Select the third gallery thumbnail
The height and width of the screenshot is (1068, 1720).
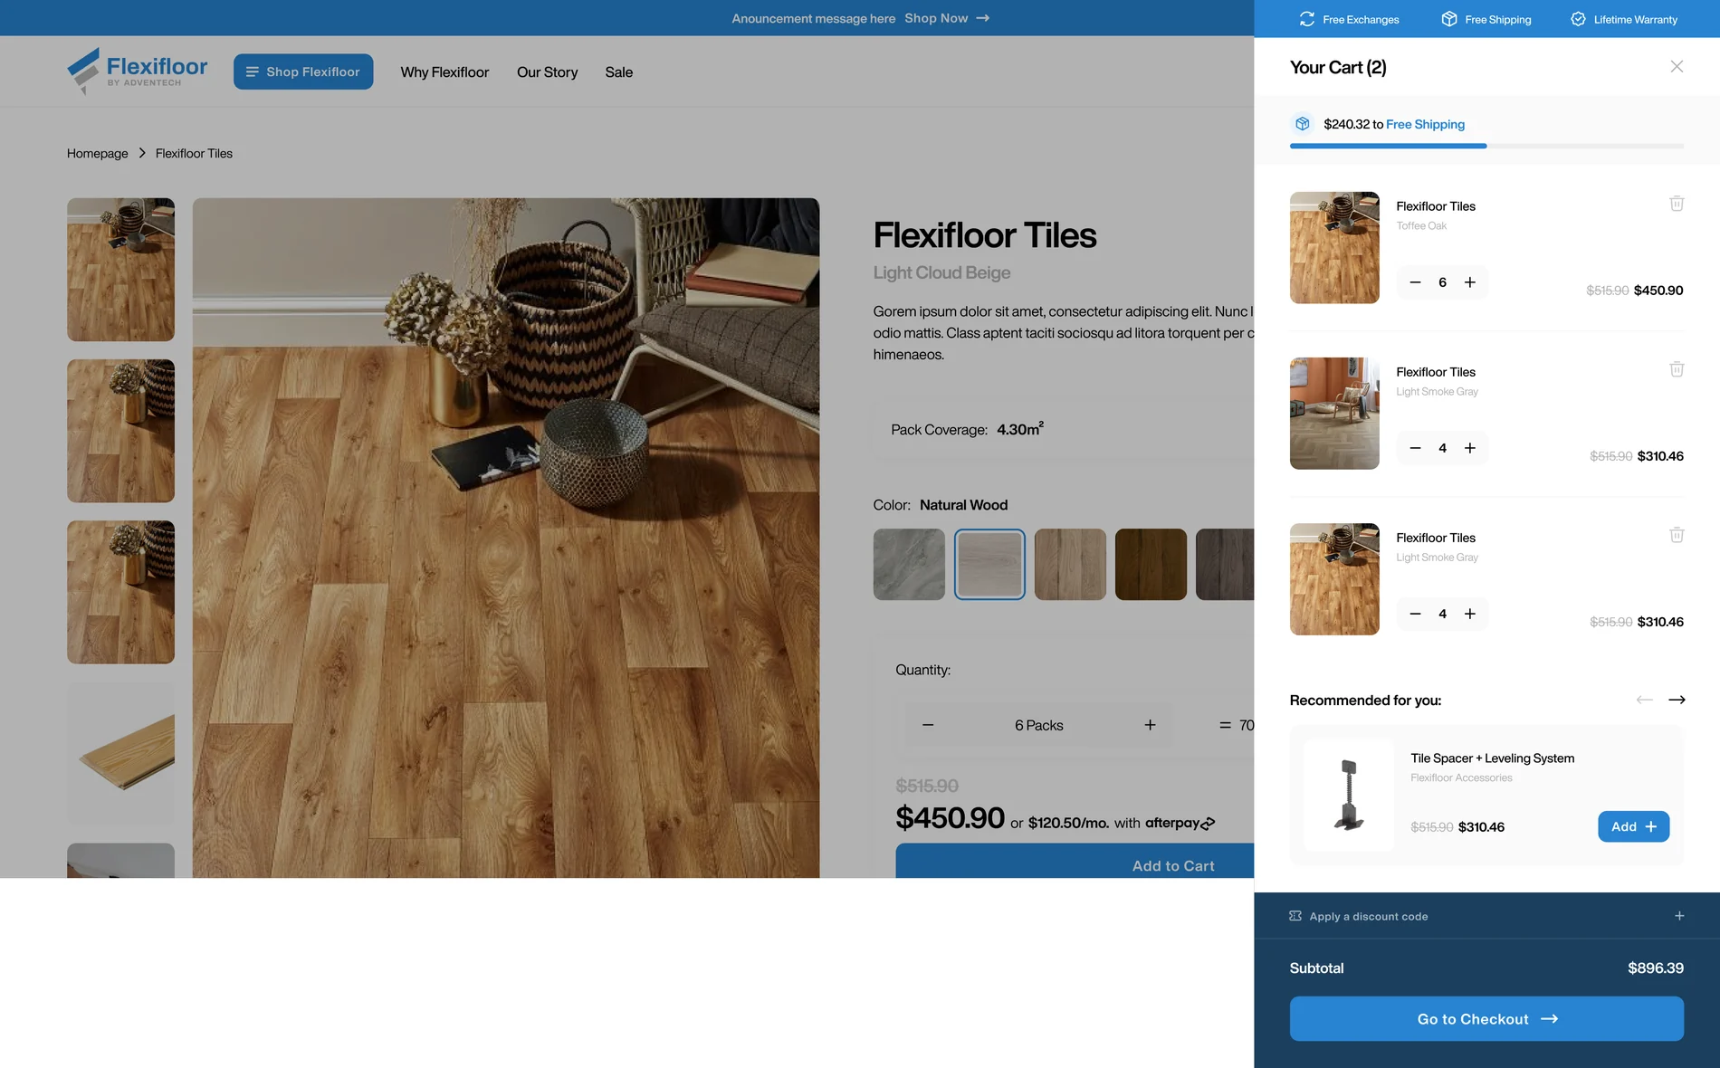(x=120, y=592)
